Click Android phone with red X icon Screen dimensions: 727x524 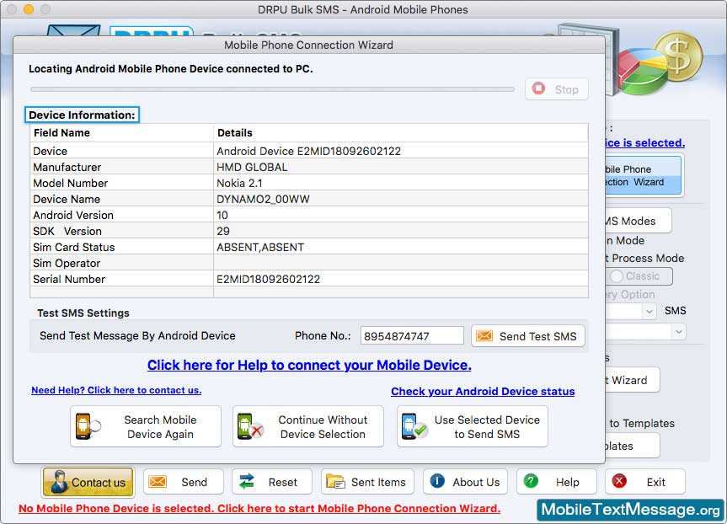[x=250, y=426]
